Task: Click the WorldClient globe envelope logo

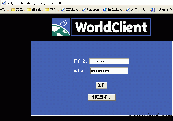Action: point(61,27)
